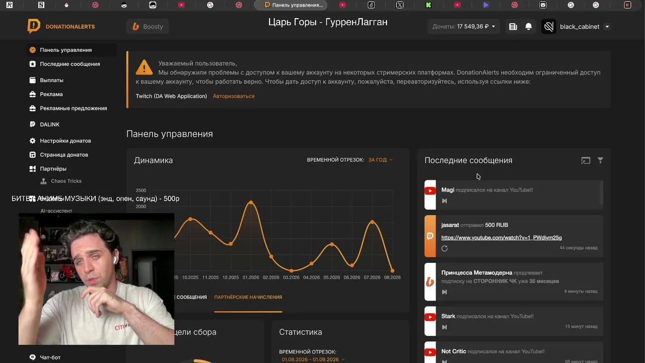645x363 pixels.
Task: Open the DonationAlerts logo home link
Action: click(61, 26)
